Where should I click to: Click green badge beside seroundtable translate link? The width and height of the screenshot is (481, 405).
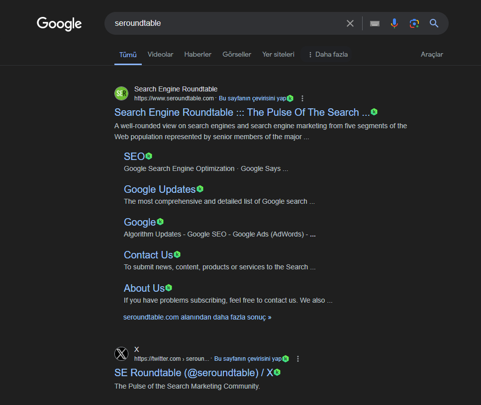tap(290, 98)
